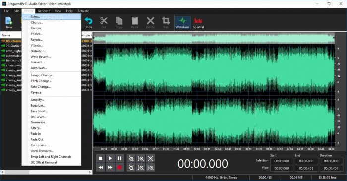The image size is (347, 181).
Task: Open the Amplify... effect
Action: coord(52,100)
